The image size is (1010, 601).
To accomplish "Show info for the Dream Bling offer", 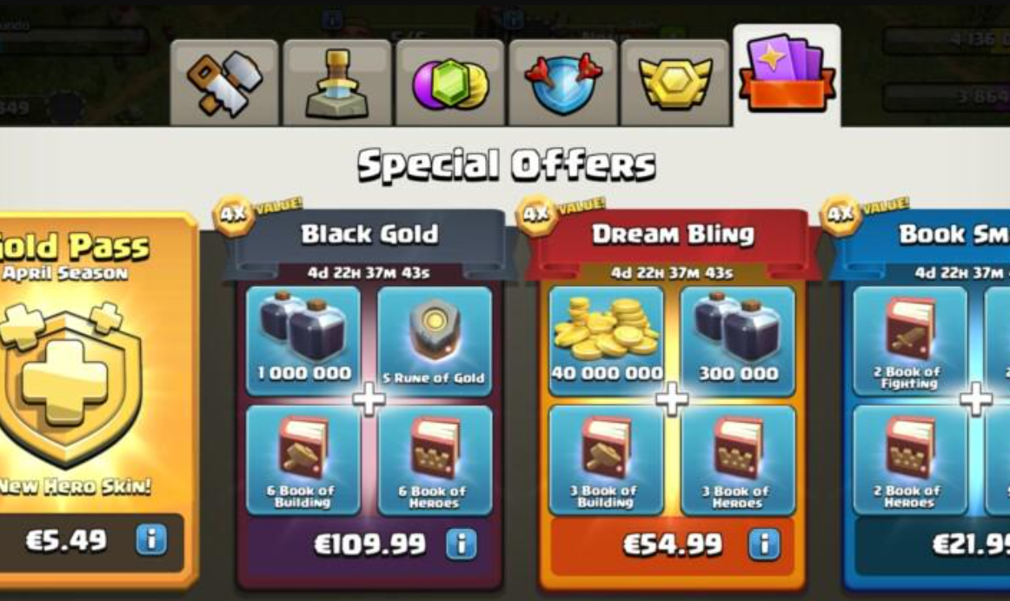I will pos(764,544).
